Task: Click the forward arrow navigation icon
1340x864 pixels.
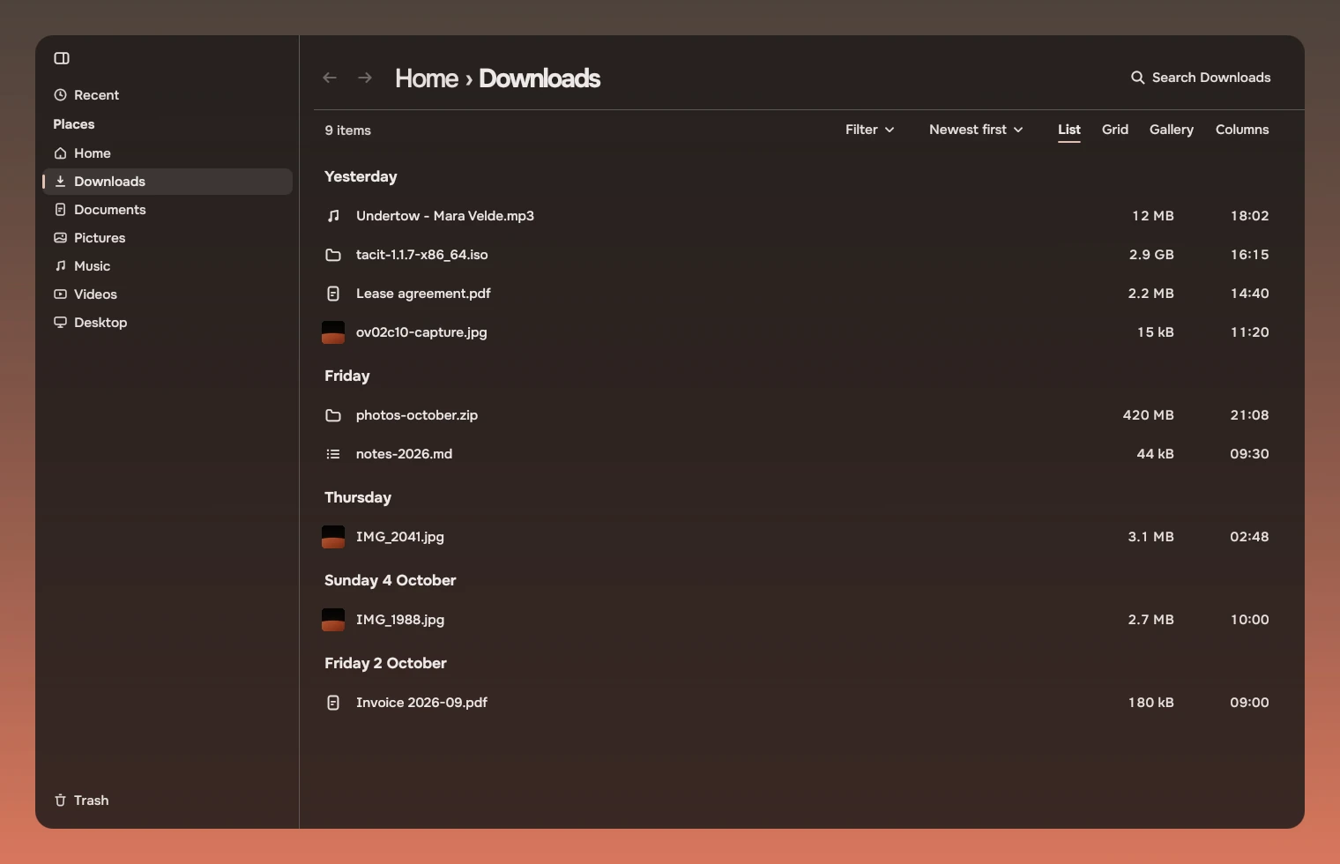Action: click(x=365, y=78)
